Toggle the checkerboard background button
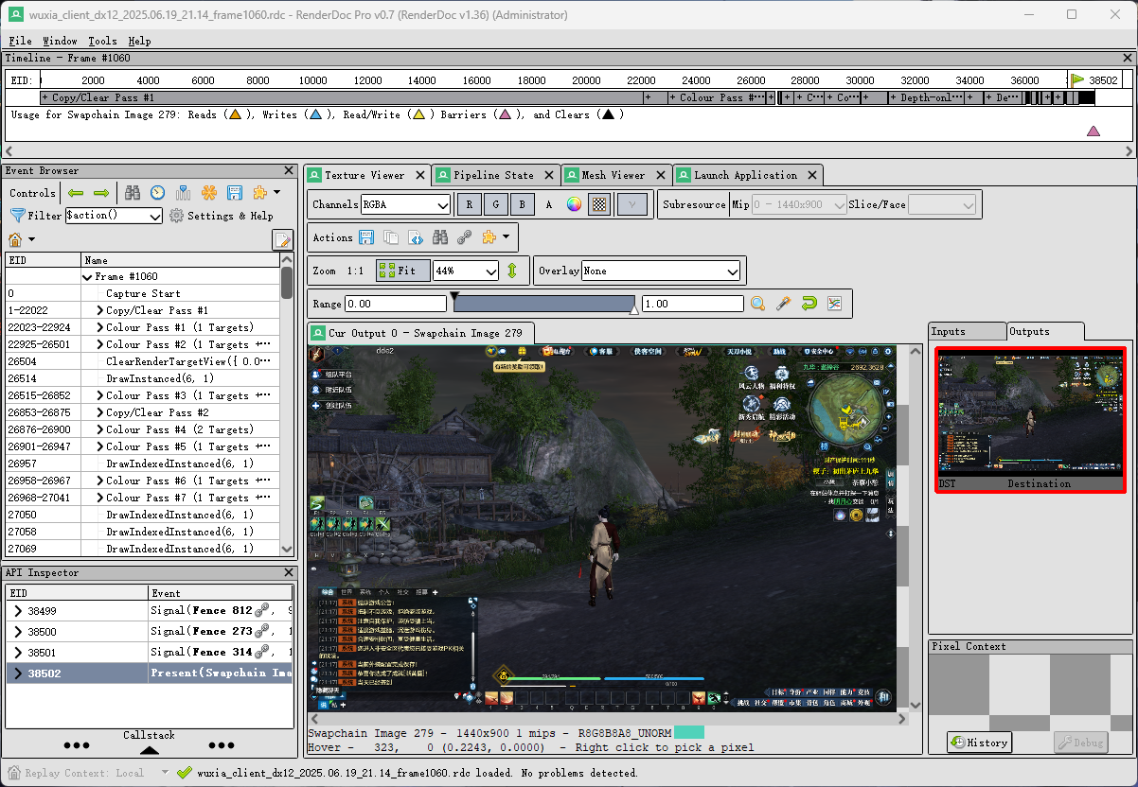Viewport: 1138px width, 787px height. point(598,204)
